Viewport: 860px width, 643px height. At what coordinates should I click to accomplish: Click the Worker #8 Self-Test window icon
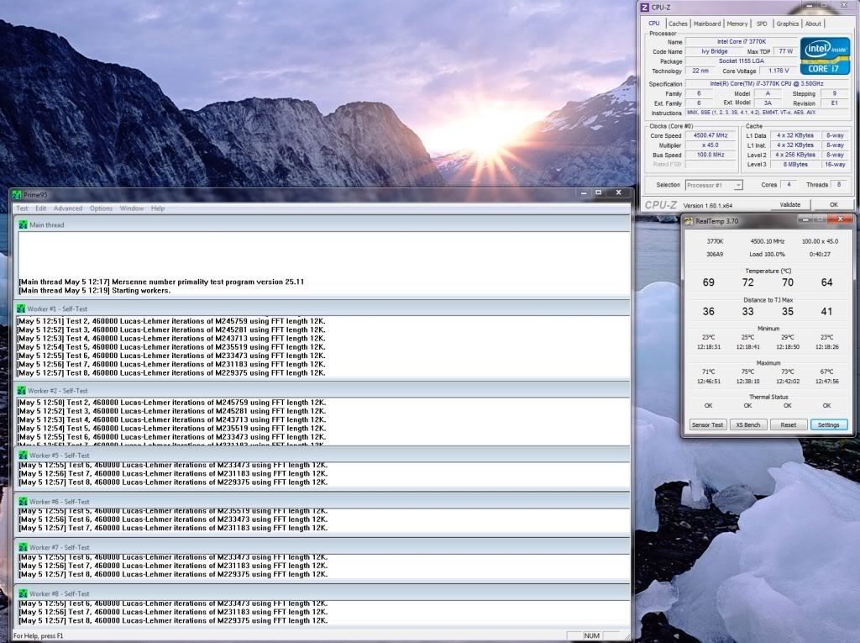(22, 593)
